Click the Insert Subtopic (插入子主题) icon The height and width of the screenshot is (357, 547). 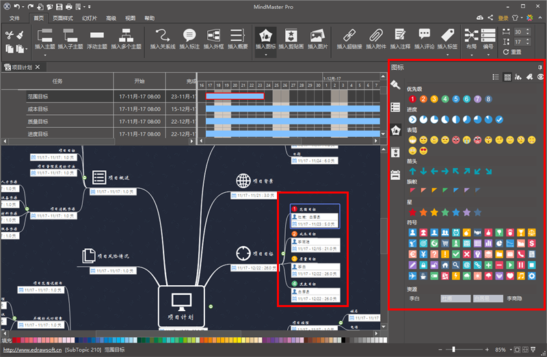coord(70,36)
